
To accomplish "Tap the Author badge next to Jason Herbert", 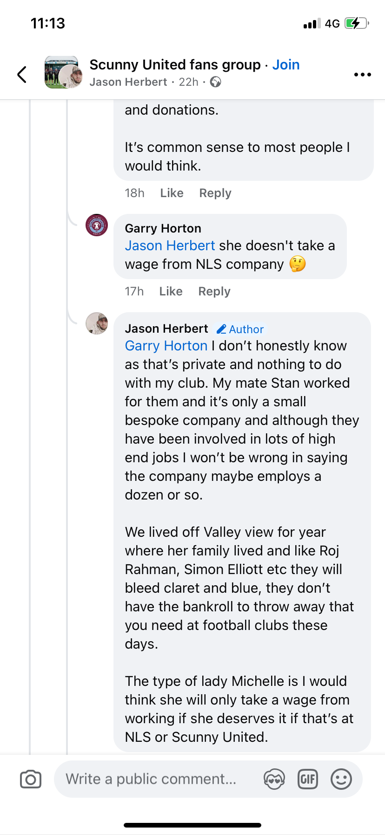I will 240,329.
